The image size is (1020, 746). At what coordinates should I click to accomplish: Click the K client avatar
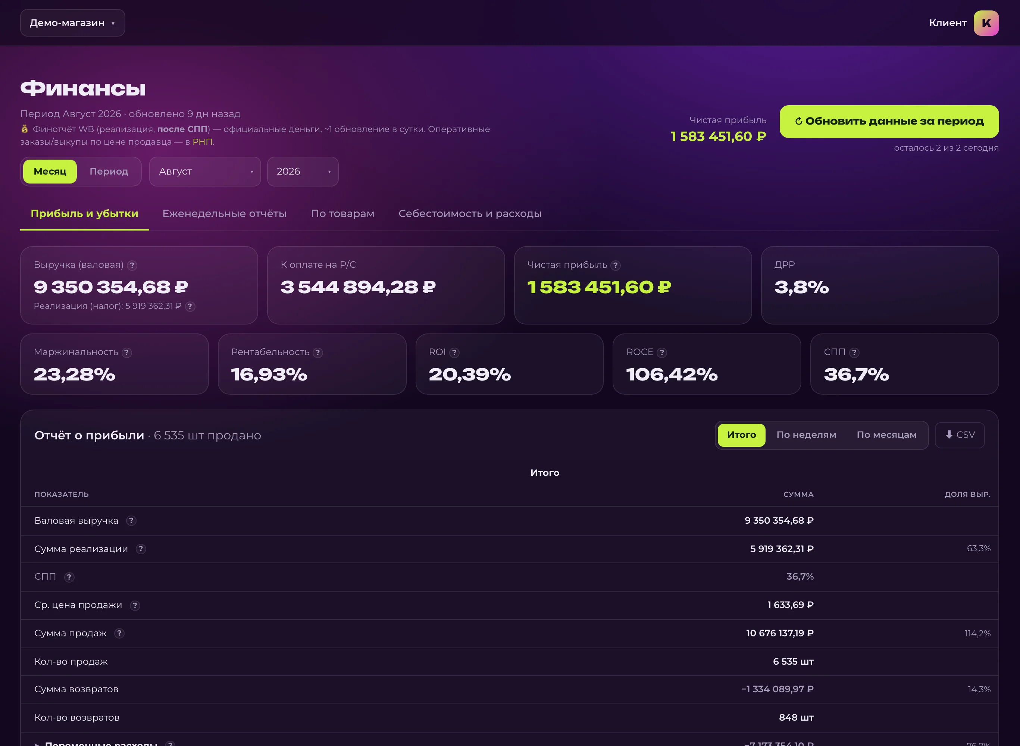click(986, 23)
